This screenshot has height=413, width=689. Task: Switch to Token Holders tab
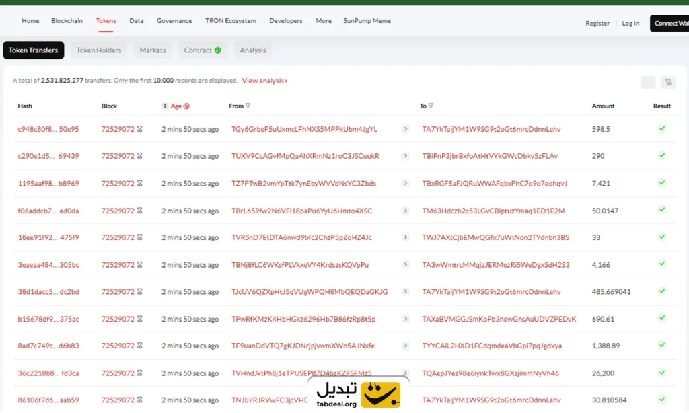[x=99, y=50]
